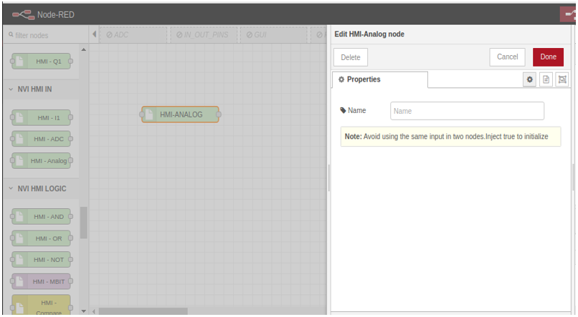Click the Name input field
This screenshot has height=317, width=578.
467,111
